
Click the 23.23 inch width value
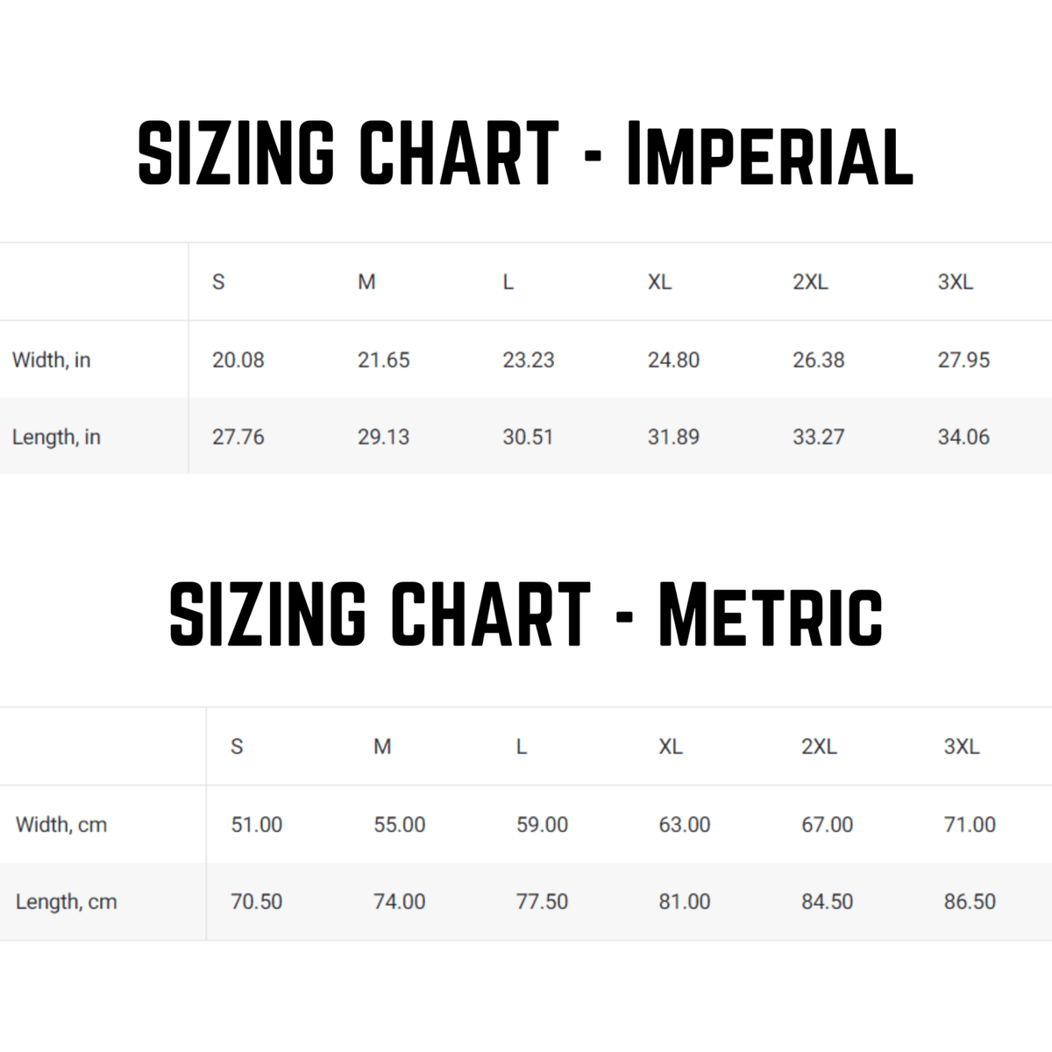(528, 360)
